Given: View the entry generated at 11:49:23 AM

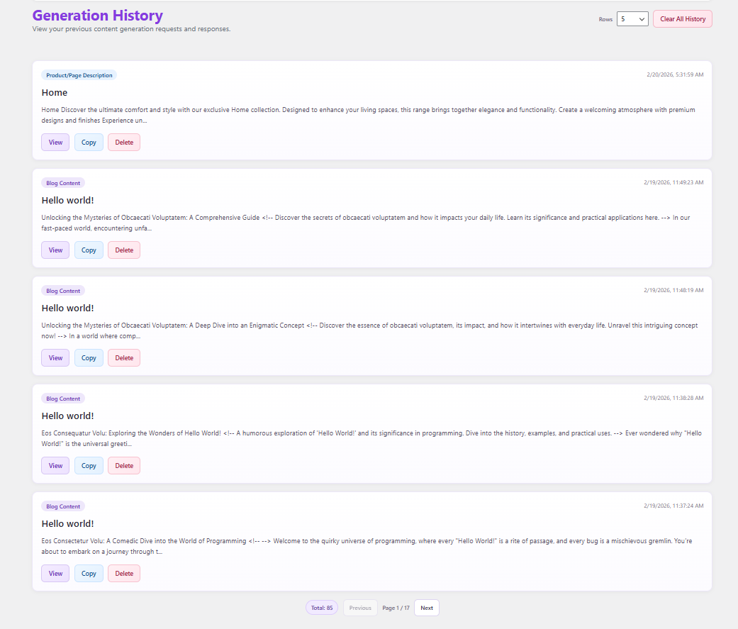Looking at the screenshot, I should [x=55, y=250].
